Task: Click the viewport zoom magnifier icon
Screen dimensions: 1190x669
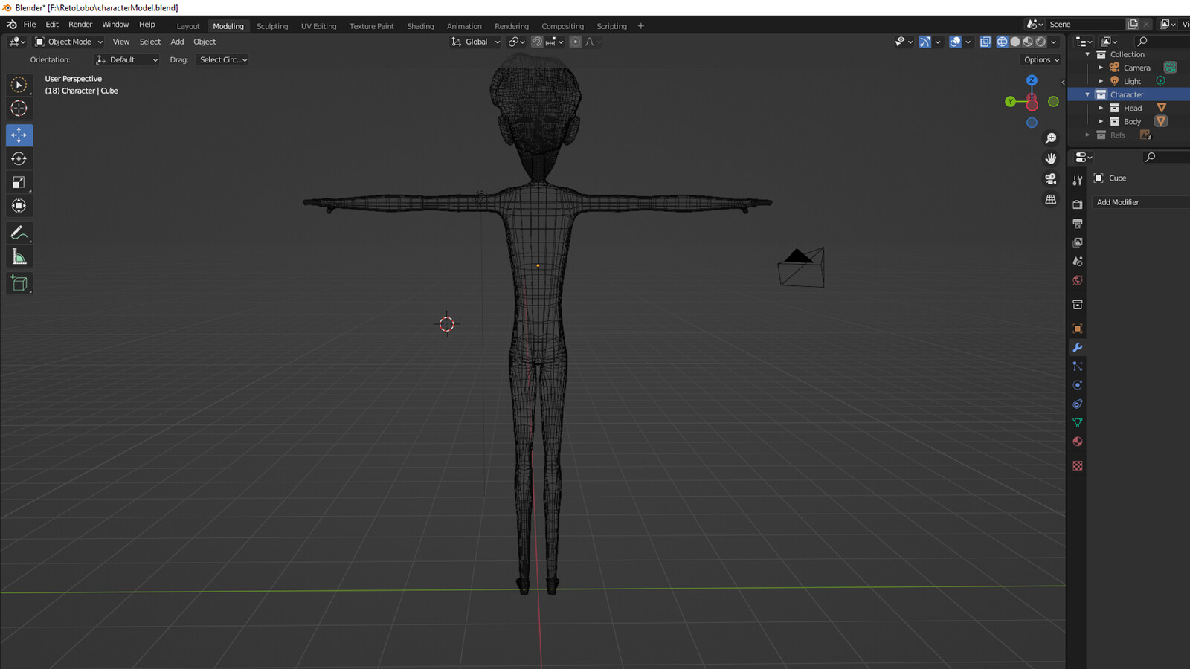Action: coord(1051,138)
